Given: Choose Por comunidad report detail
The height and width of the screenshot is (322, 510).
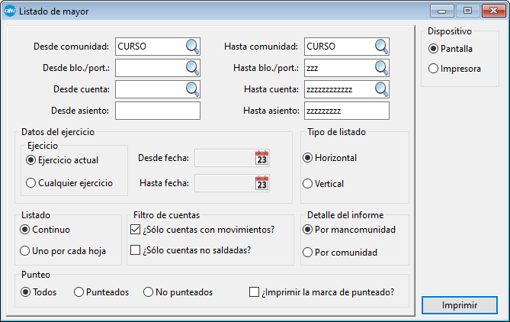Looking at the screenshot, I should click(308, 252).
